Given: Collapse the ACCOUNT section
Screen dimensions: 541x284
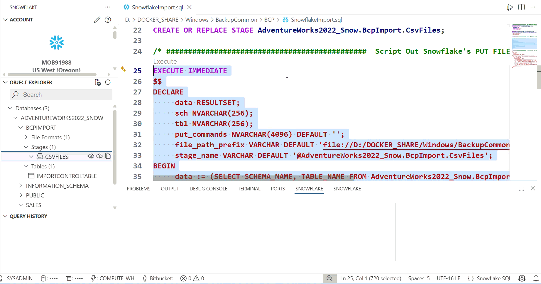Looking at the screenshot, I should pyautogui.click(x=5, y=20).
